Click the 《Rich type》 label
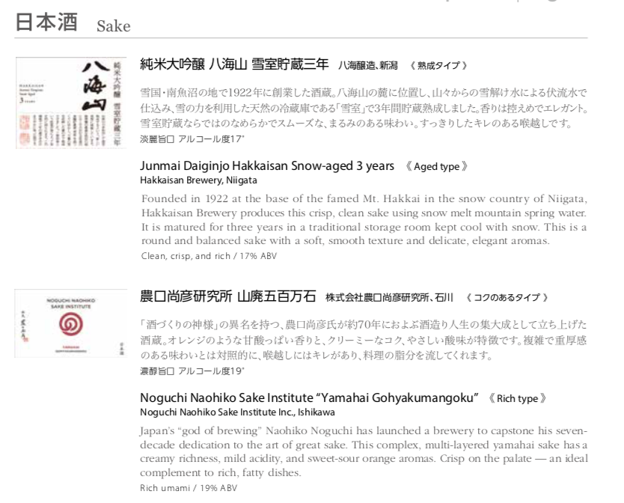 (517, 399)
